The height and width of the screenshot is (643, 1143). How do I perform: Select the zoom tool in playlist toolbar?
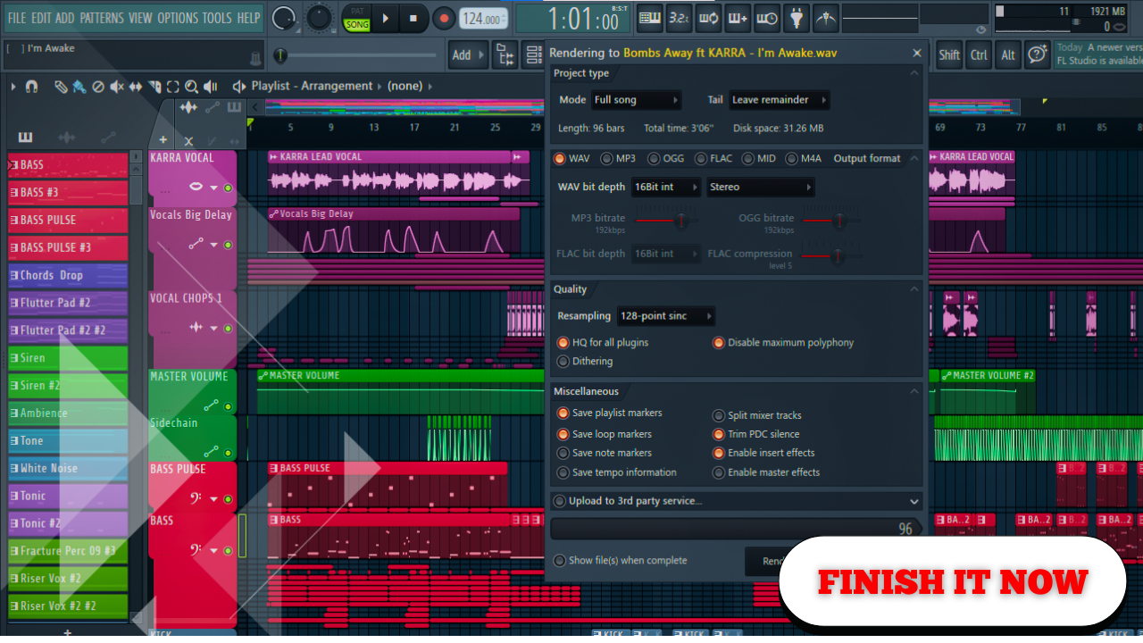pyautogui.click(x=191, y=87)
